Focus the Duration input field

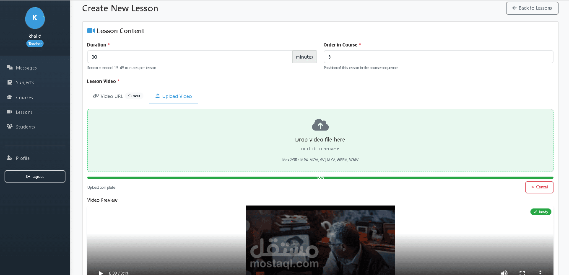coord(190,57)
